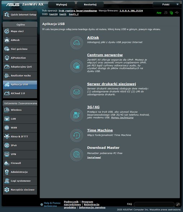The image size is (183, 212).
Task: Click the Time Machine clock icon
Action: [x=77, y=135]
